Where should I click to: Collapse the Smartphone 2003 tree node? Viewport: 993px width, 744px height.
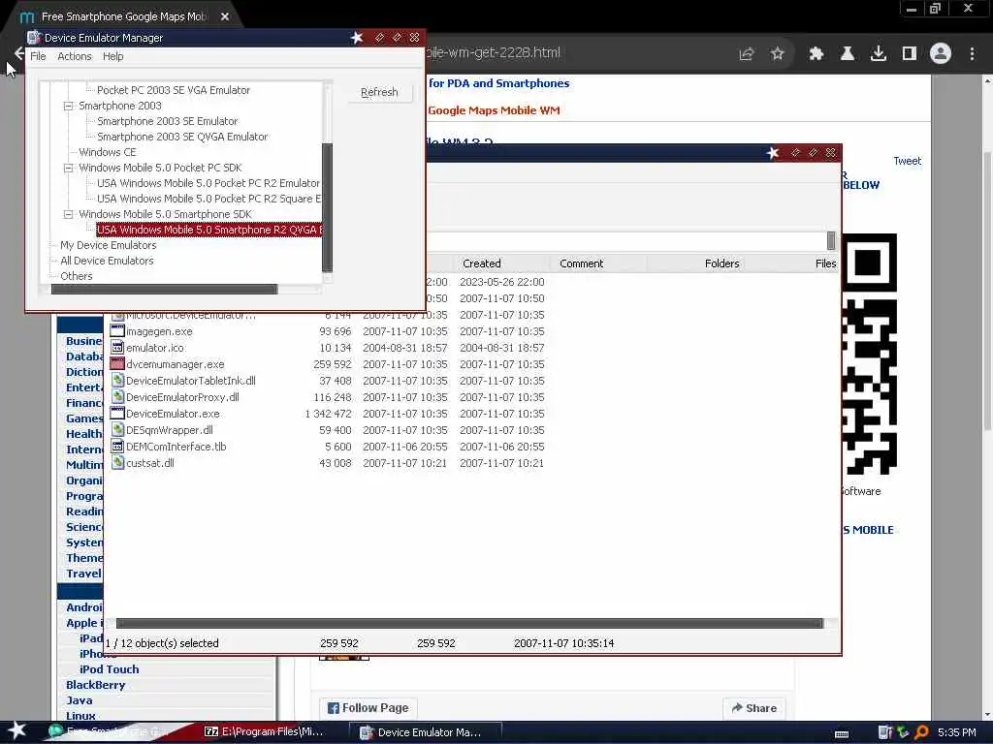click(69, 106)
